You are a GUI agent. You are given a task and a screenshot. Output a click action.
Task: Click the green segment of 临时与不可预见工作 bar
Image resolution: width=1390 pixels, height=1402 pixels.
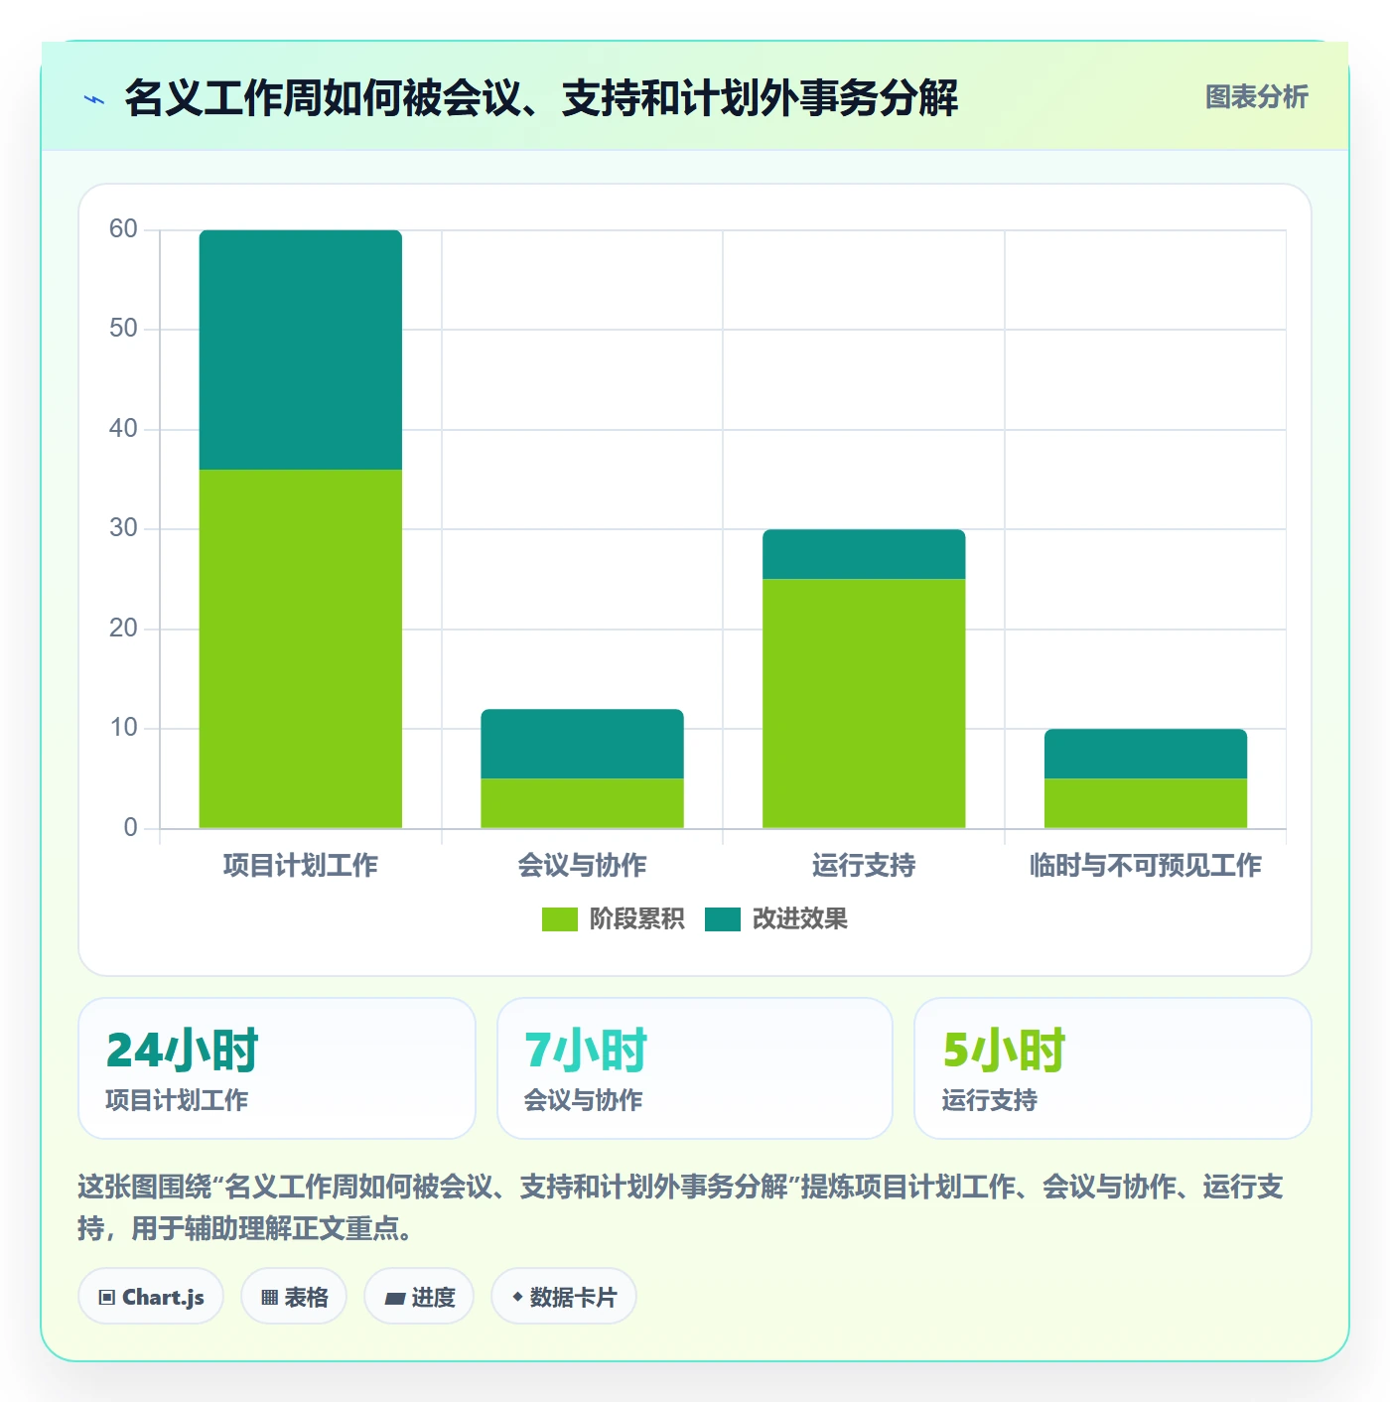[x=1146, y=803]
